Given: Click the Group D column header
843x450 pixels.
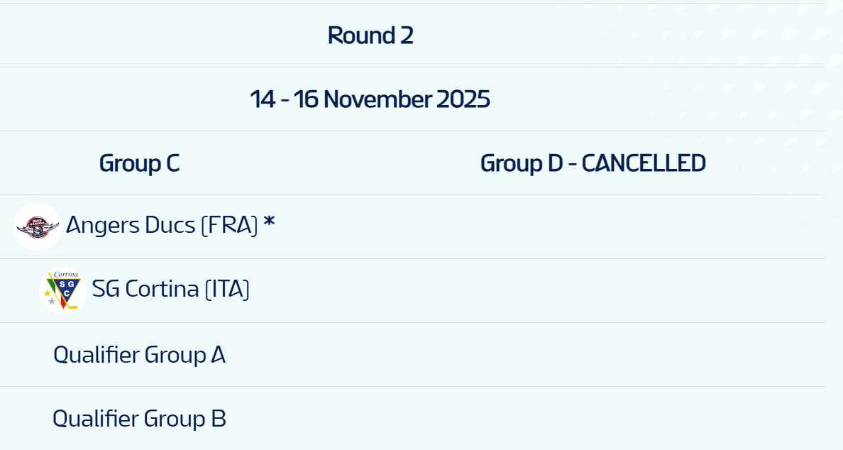Looking at the screenshot, I should coord(593,163).
